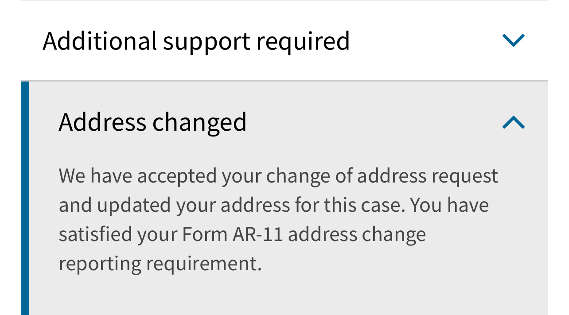569x315 pixels.
Task: Click the chevron icon on the Address changed row
Action: pos(513,123)
